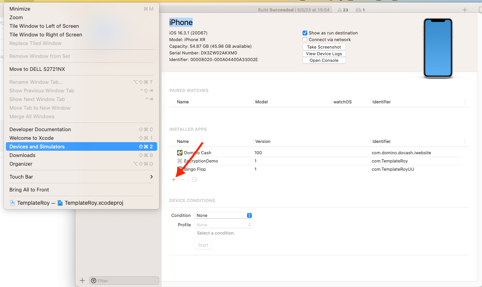Choose Bring All to Front

[x=81, y=190]
